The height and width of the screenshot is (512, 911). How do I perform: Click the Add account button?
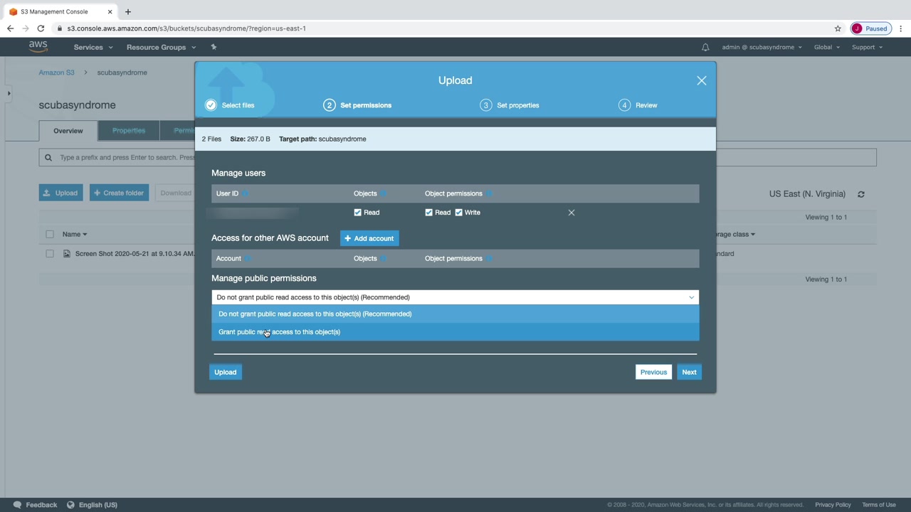pyautogui.click(x=369, y=238)
